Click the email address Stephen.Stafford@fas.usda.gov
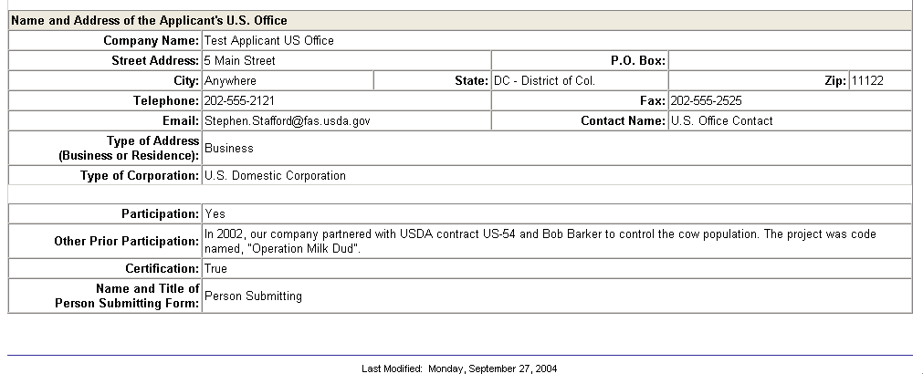923x384 pixels. point(287,121)
